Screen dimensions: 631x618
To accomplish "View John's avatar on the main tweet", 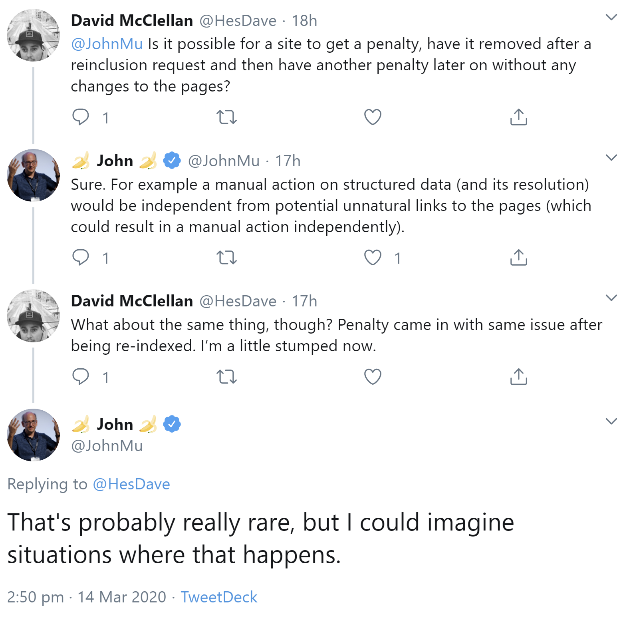I will click(x=34, y=435).
